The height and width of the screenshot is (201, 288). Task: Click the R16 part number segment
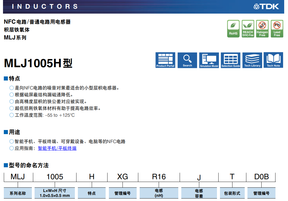pyautogui.click(x=159, y=177)
